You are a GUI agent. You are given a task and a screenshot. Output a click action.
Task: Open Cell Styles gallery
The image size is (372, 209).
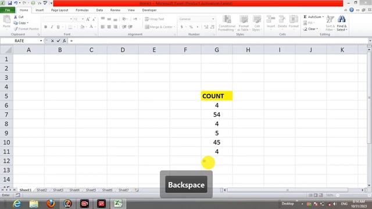256,23
